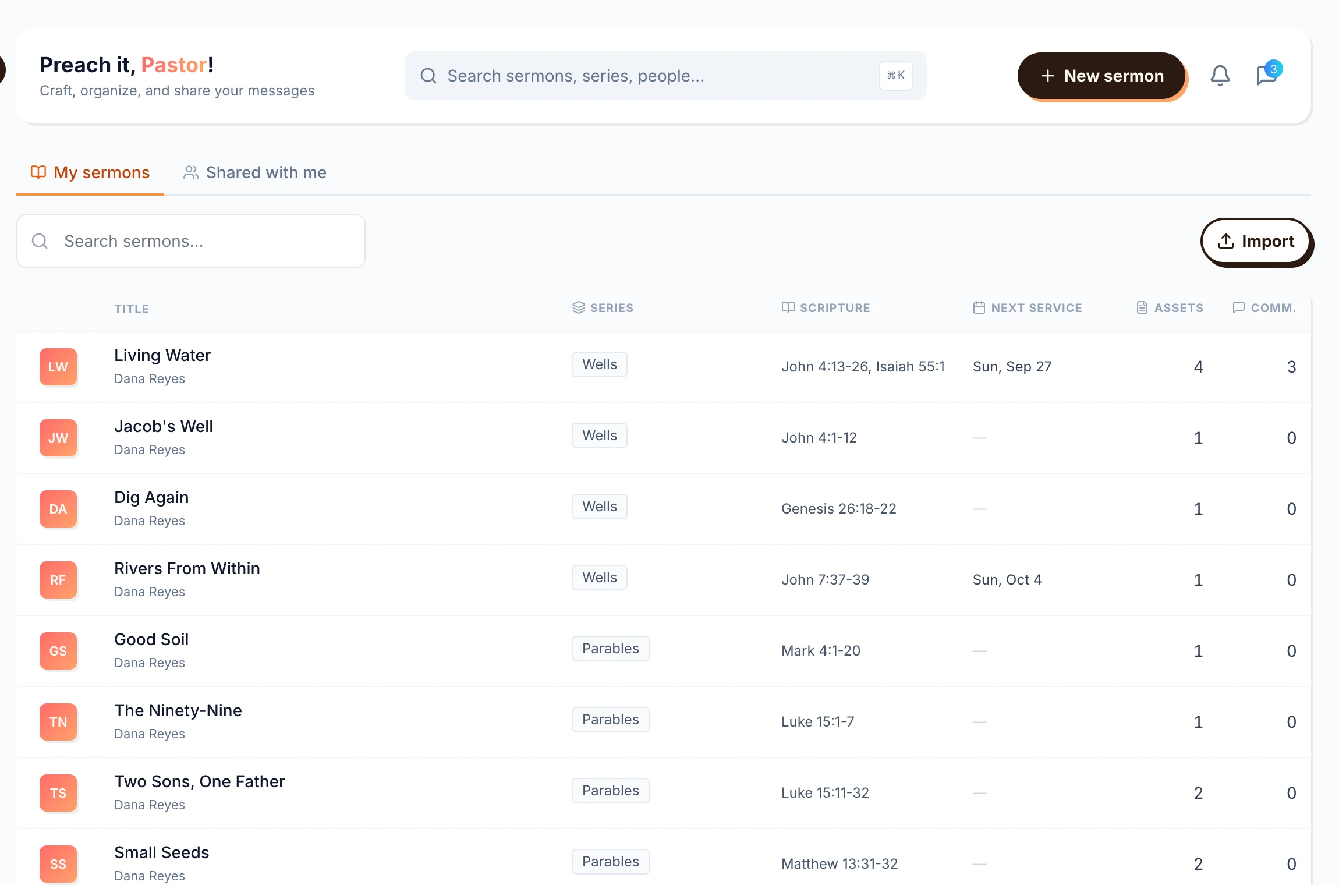Image resolution: width=1339 pixels, height=885 pixels.
Task: Click the magnifier icon in global search
Action: pyautogui.click(x=428, y=76)
